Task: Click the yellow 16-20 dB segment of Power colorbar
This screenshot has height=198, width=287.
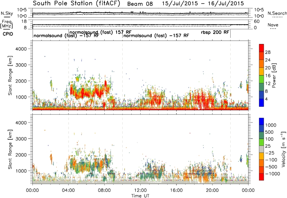Action: point(262,71)
